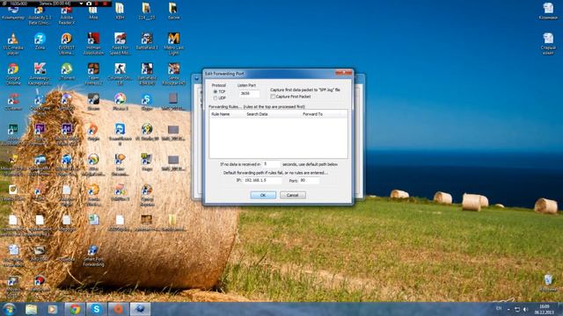Click the taskbar clock
This screenshot has width=563, height=316.
click(x=545, y=310)
